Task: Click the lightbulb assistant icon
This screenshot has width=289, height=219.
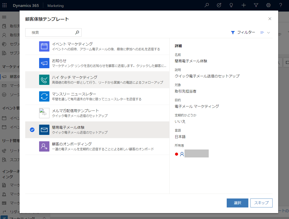Action: (x=231, y=5)
